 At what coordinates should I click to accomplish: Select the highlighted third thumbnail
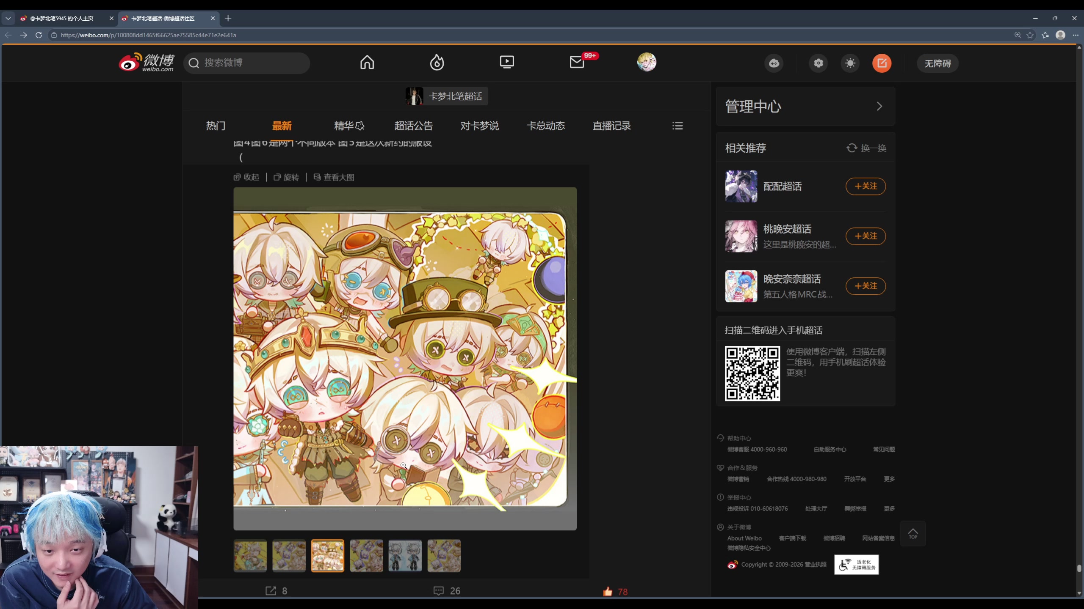(328, 556)
